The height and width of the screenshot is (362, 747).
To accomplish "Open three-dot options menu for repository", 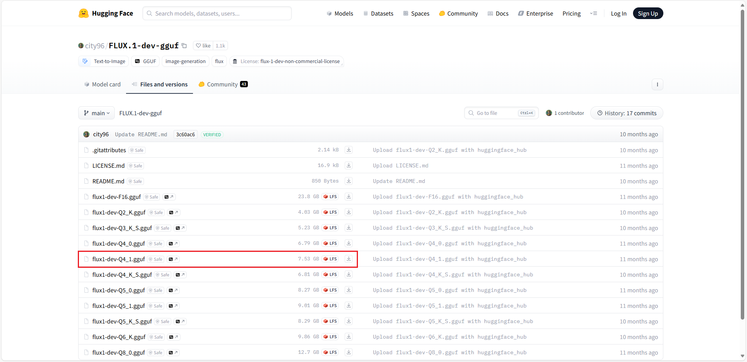I will click(x=657, y=84).
